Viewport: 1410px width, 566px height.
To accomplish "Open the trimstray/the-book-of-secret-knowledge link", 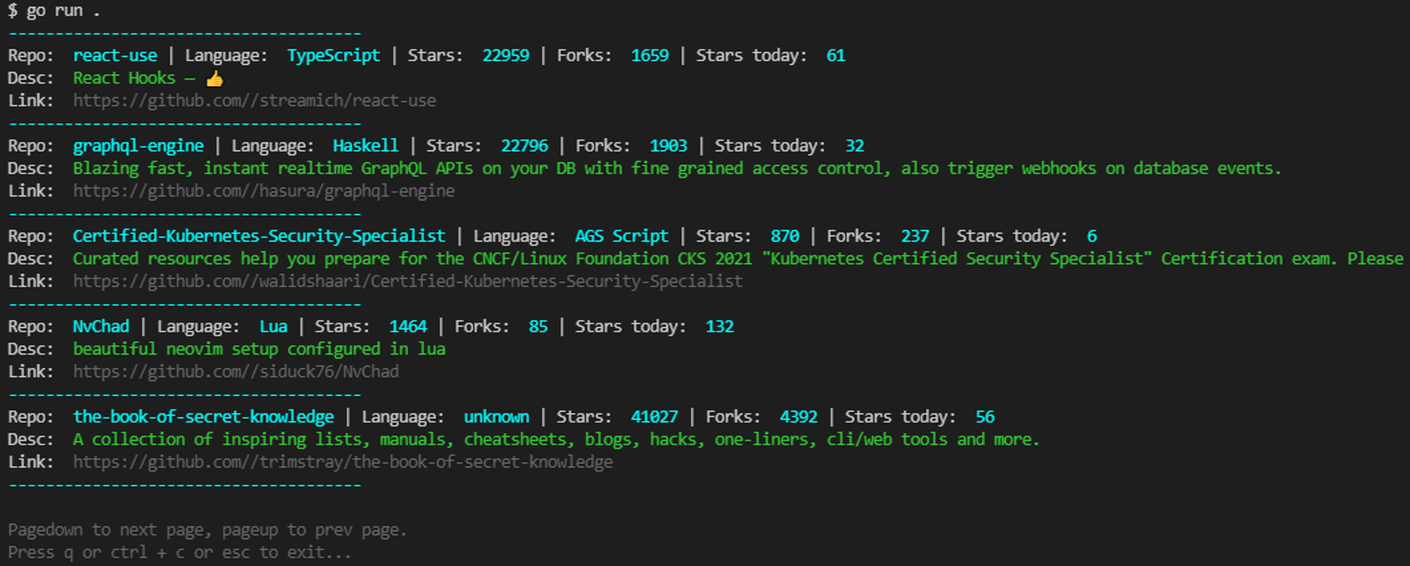I will click(x=343, y=462).
